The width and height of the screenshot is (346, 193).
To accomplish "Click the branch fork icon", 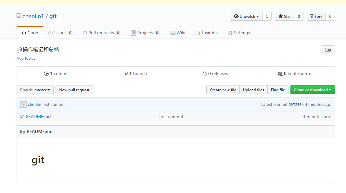I will coord(126,74).
